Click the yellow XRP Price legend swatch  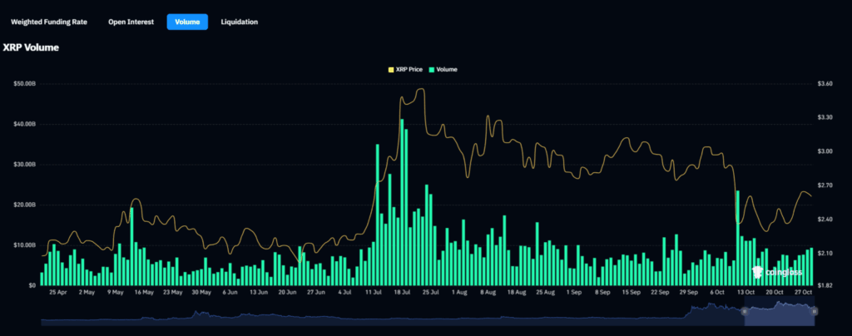(392, 69)
